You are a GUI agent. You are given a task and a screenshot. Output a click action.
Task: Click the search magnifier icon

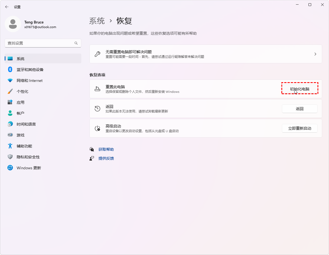click(x=76, y=43)
